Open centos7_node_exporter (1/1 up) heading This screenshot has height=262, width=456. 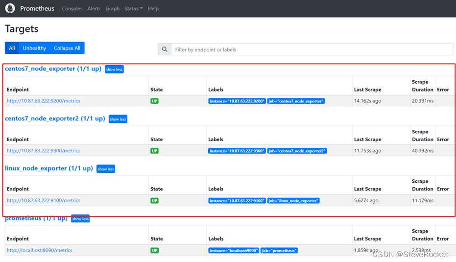pos(53,69)
